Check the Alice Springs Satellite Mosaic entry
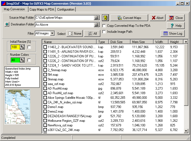This screenshot has height=141, width=191. point(45,98)
